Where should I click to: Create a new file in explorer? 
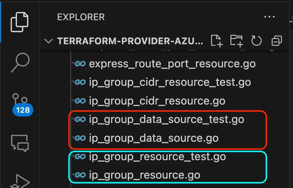(x=217, y=41)
